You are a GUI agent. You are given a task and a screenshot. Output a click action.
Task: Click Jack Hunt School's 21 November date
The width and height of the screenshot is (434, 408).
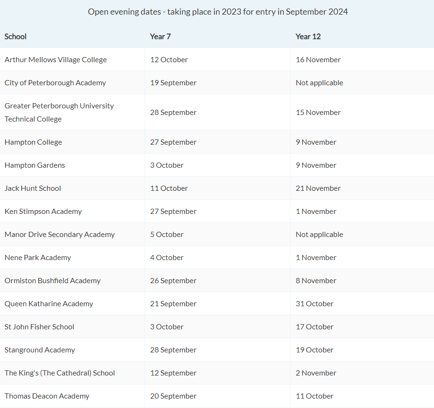318,188
